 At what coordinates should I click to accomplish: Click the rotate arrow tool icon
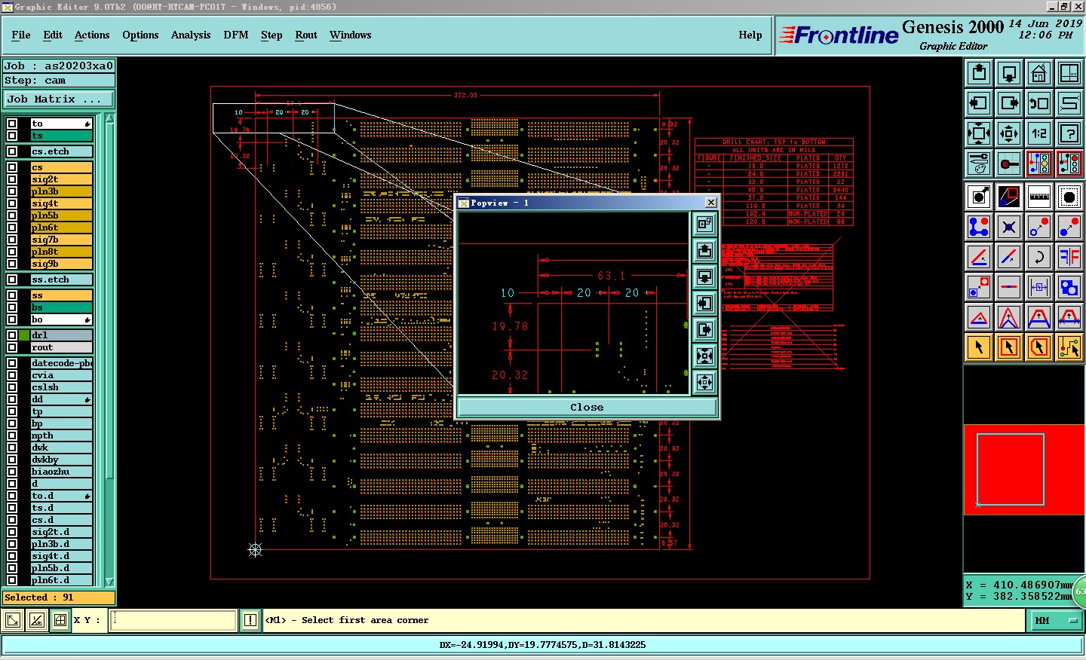coord(1039,257)
